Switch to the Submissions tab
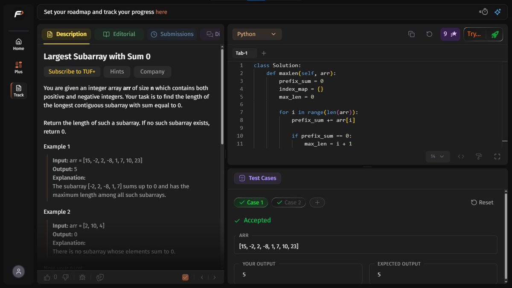 click(172, 34)
